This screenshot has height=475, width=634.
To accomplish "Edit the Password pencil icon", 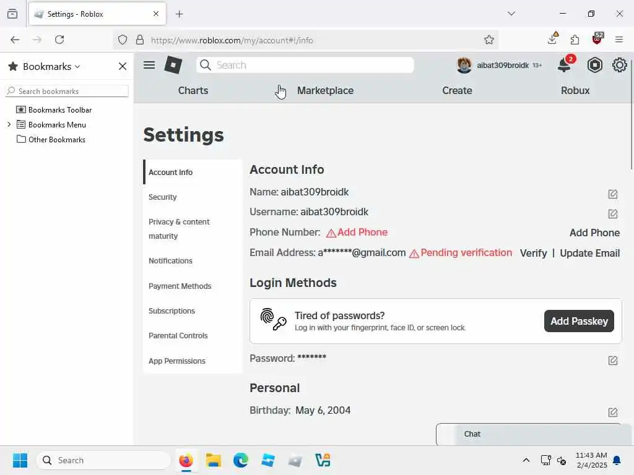I will coord(612,361).
